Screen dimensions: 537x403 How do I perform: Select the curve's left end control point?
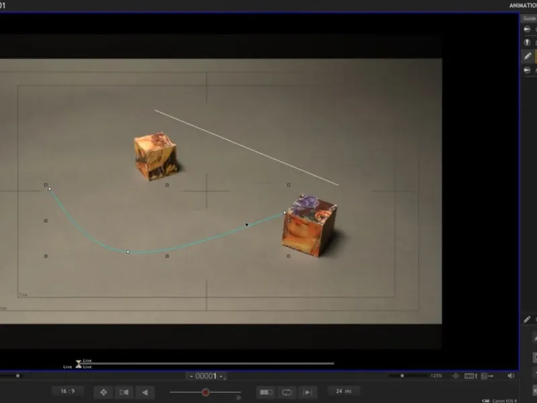pyautogui.click(x=50, y=189)
